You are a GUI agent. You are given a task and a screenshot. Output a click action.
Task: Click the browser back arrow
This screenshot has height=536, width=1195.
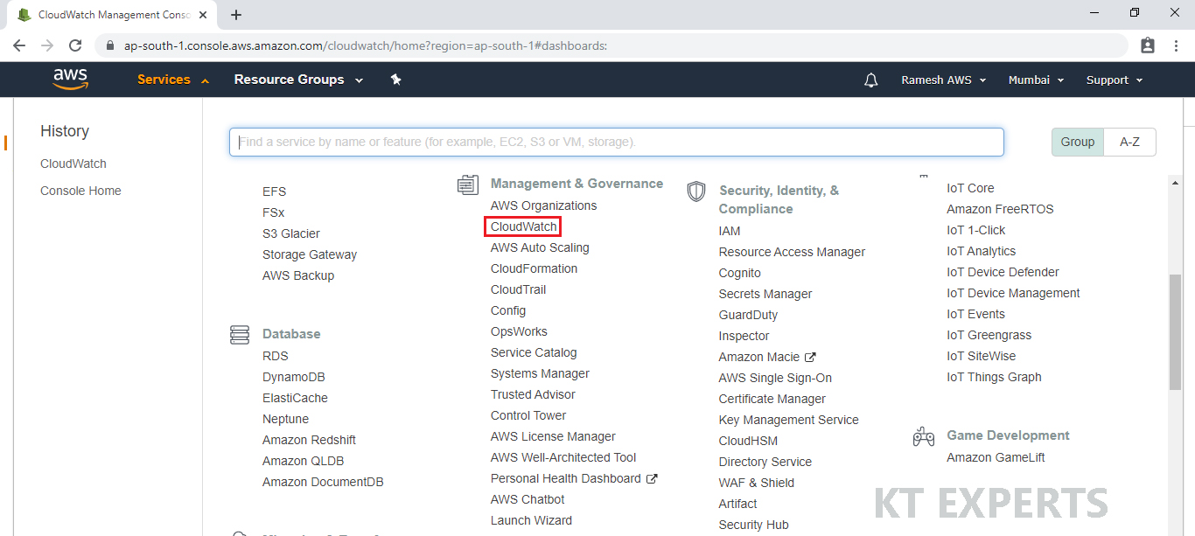[19, 45]
